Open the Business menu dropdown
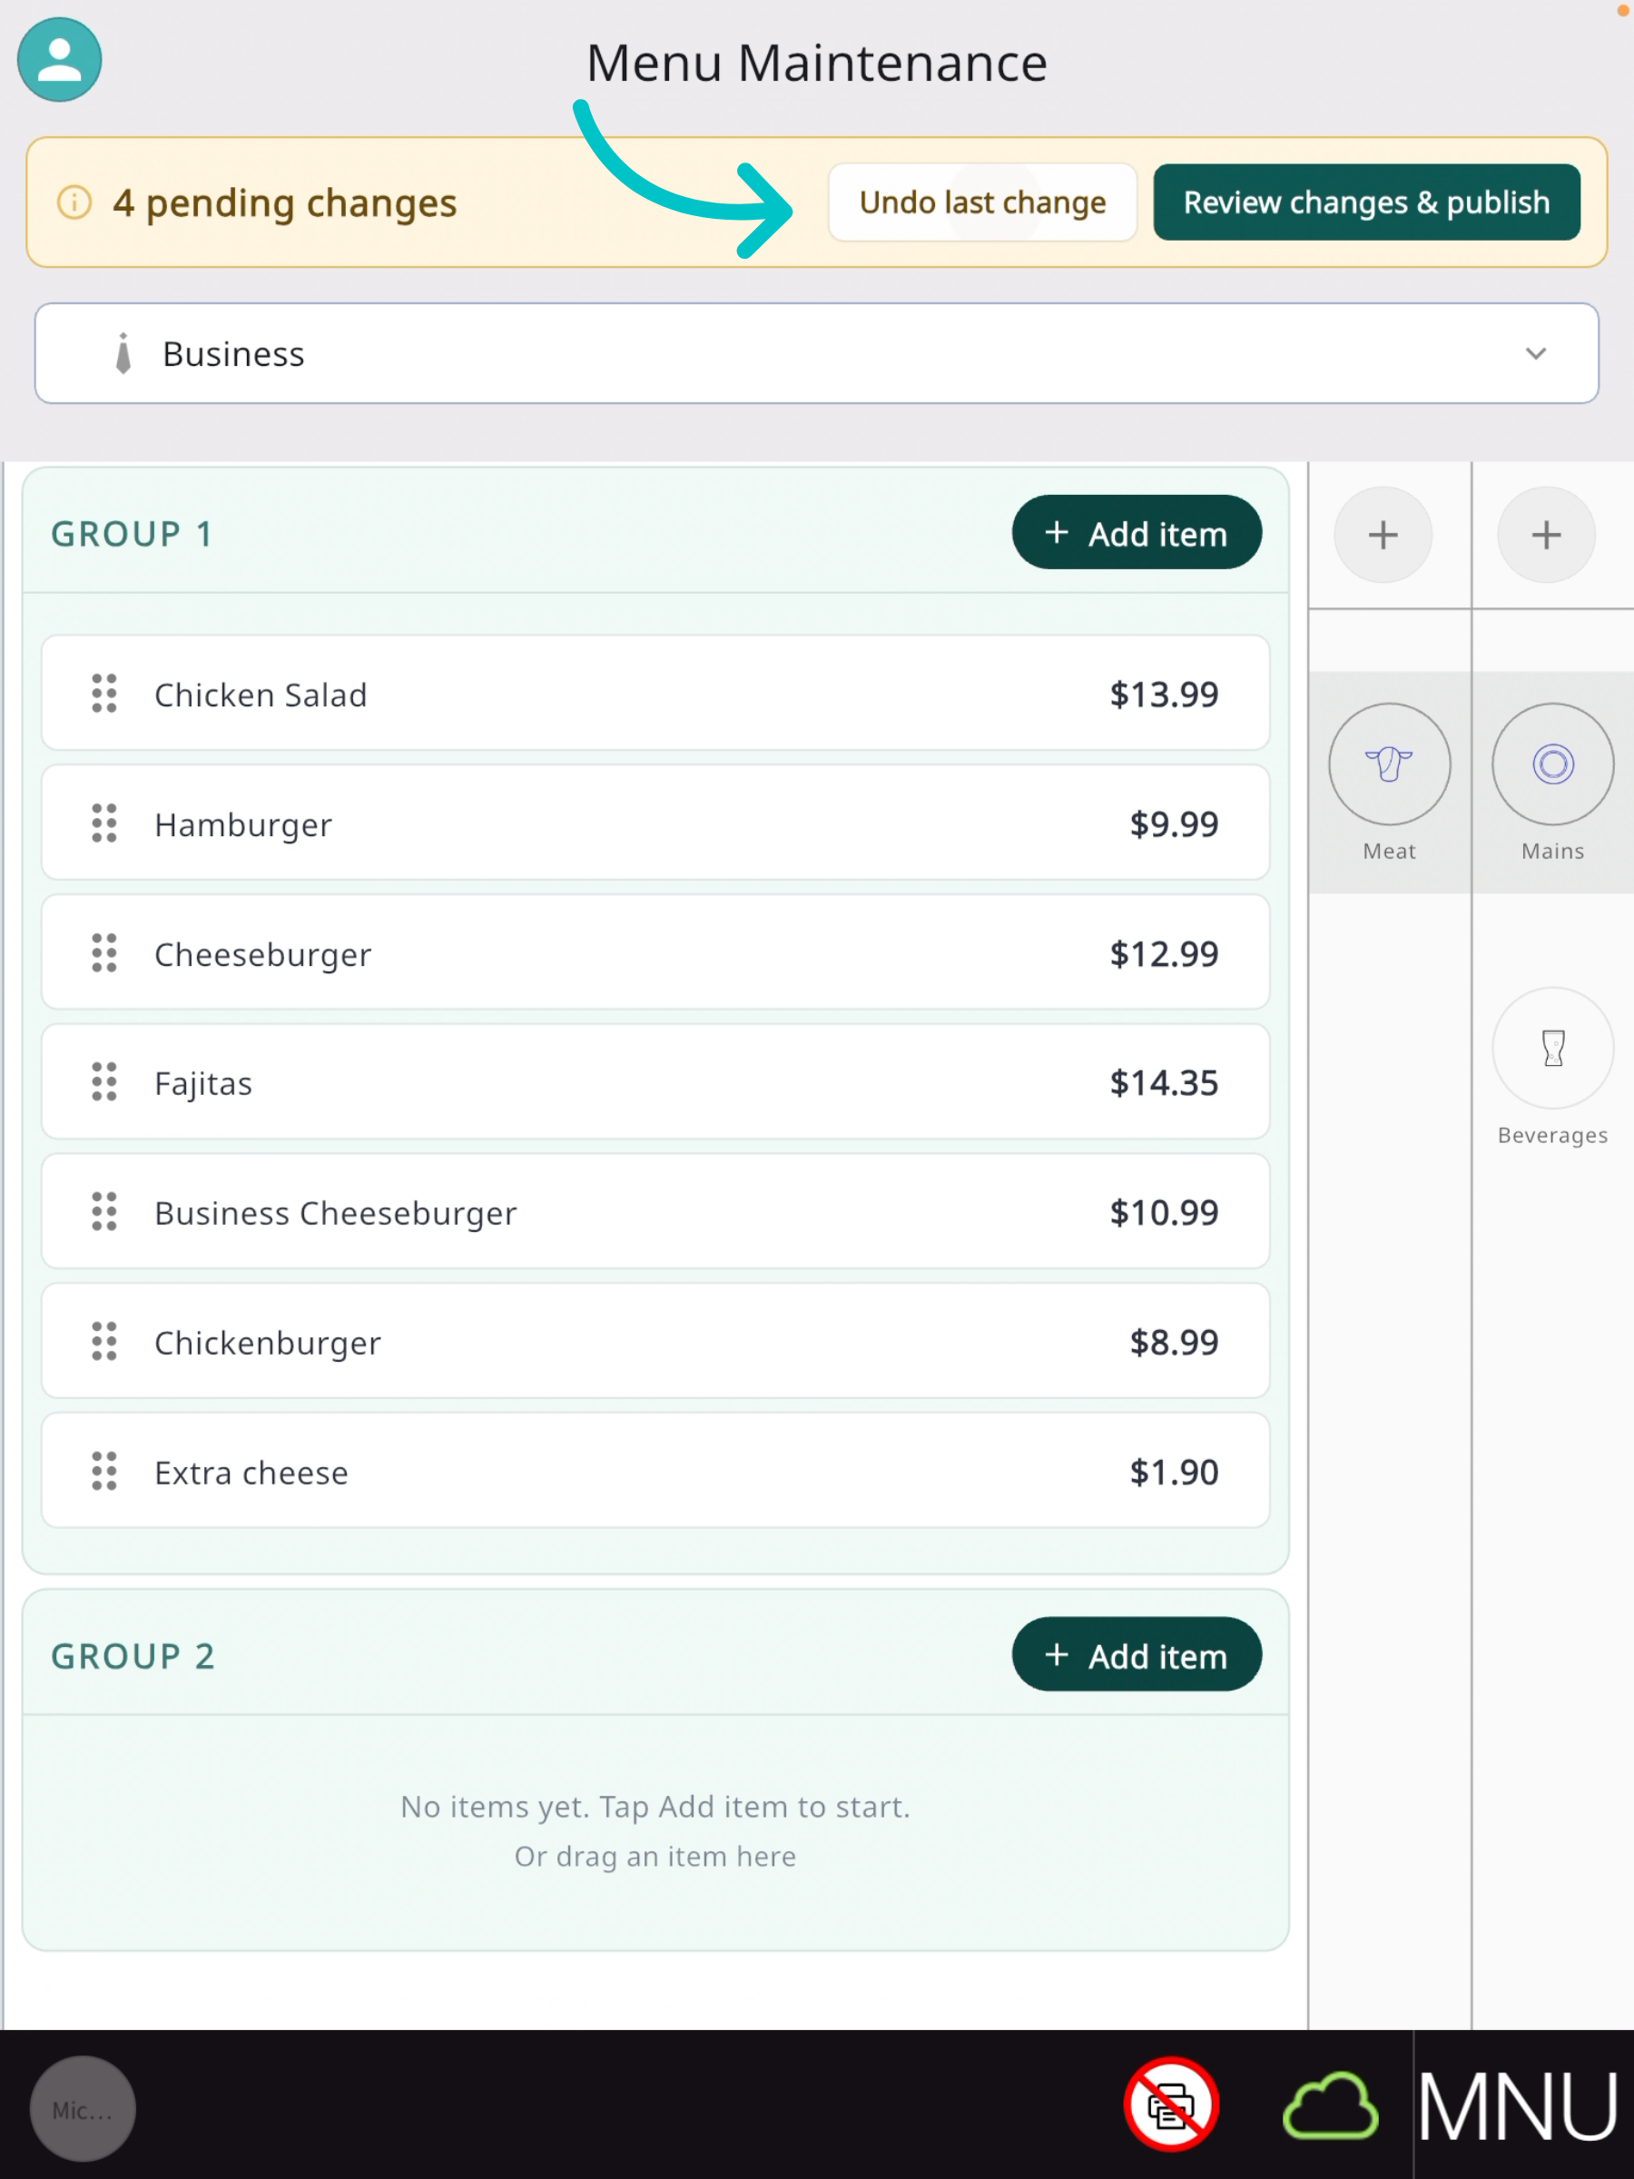Image resolution: width=1634 pixels, height=2179 pixels. coord(816,354)
